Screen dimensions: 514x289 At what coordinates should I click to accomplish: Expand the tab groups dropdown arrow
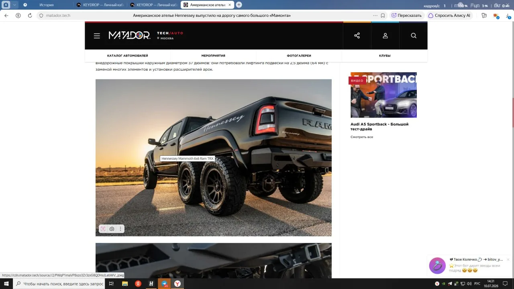click(x=15, y=5)
